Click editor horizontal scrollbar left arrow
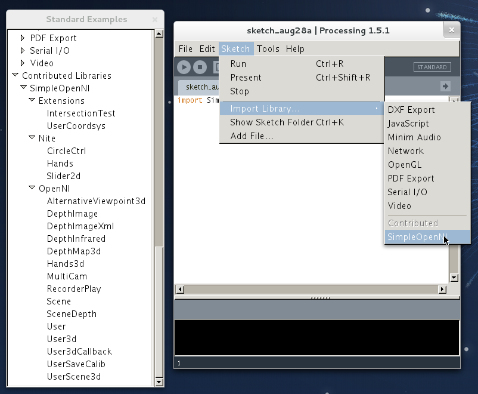Image resolution: width=478 pixels, height=394 pixels. click(180, 290)
